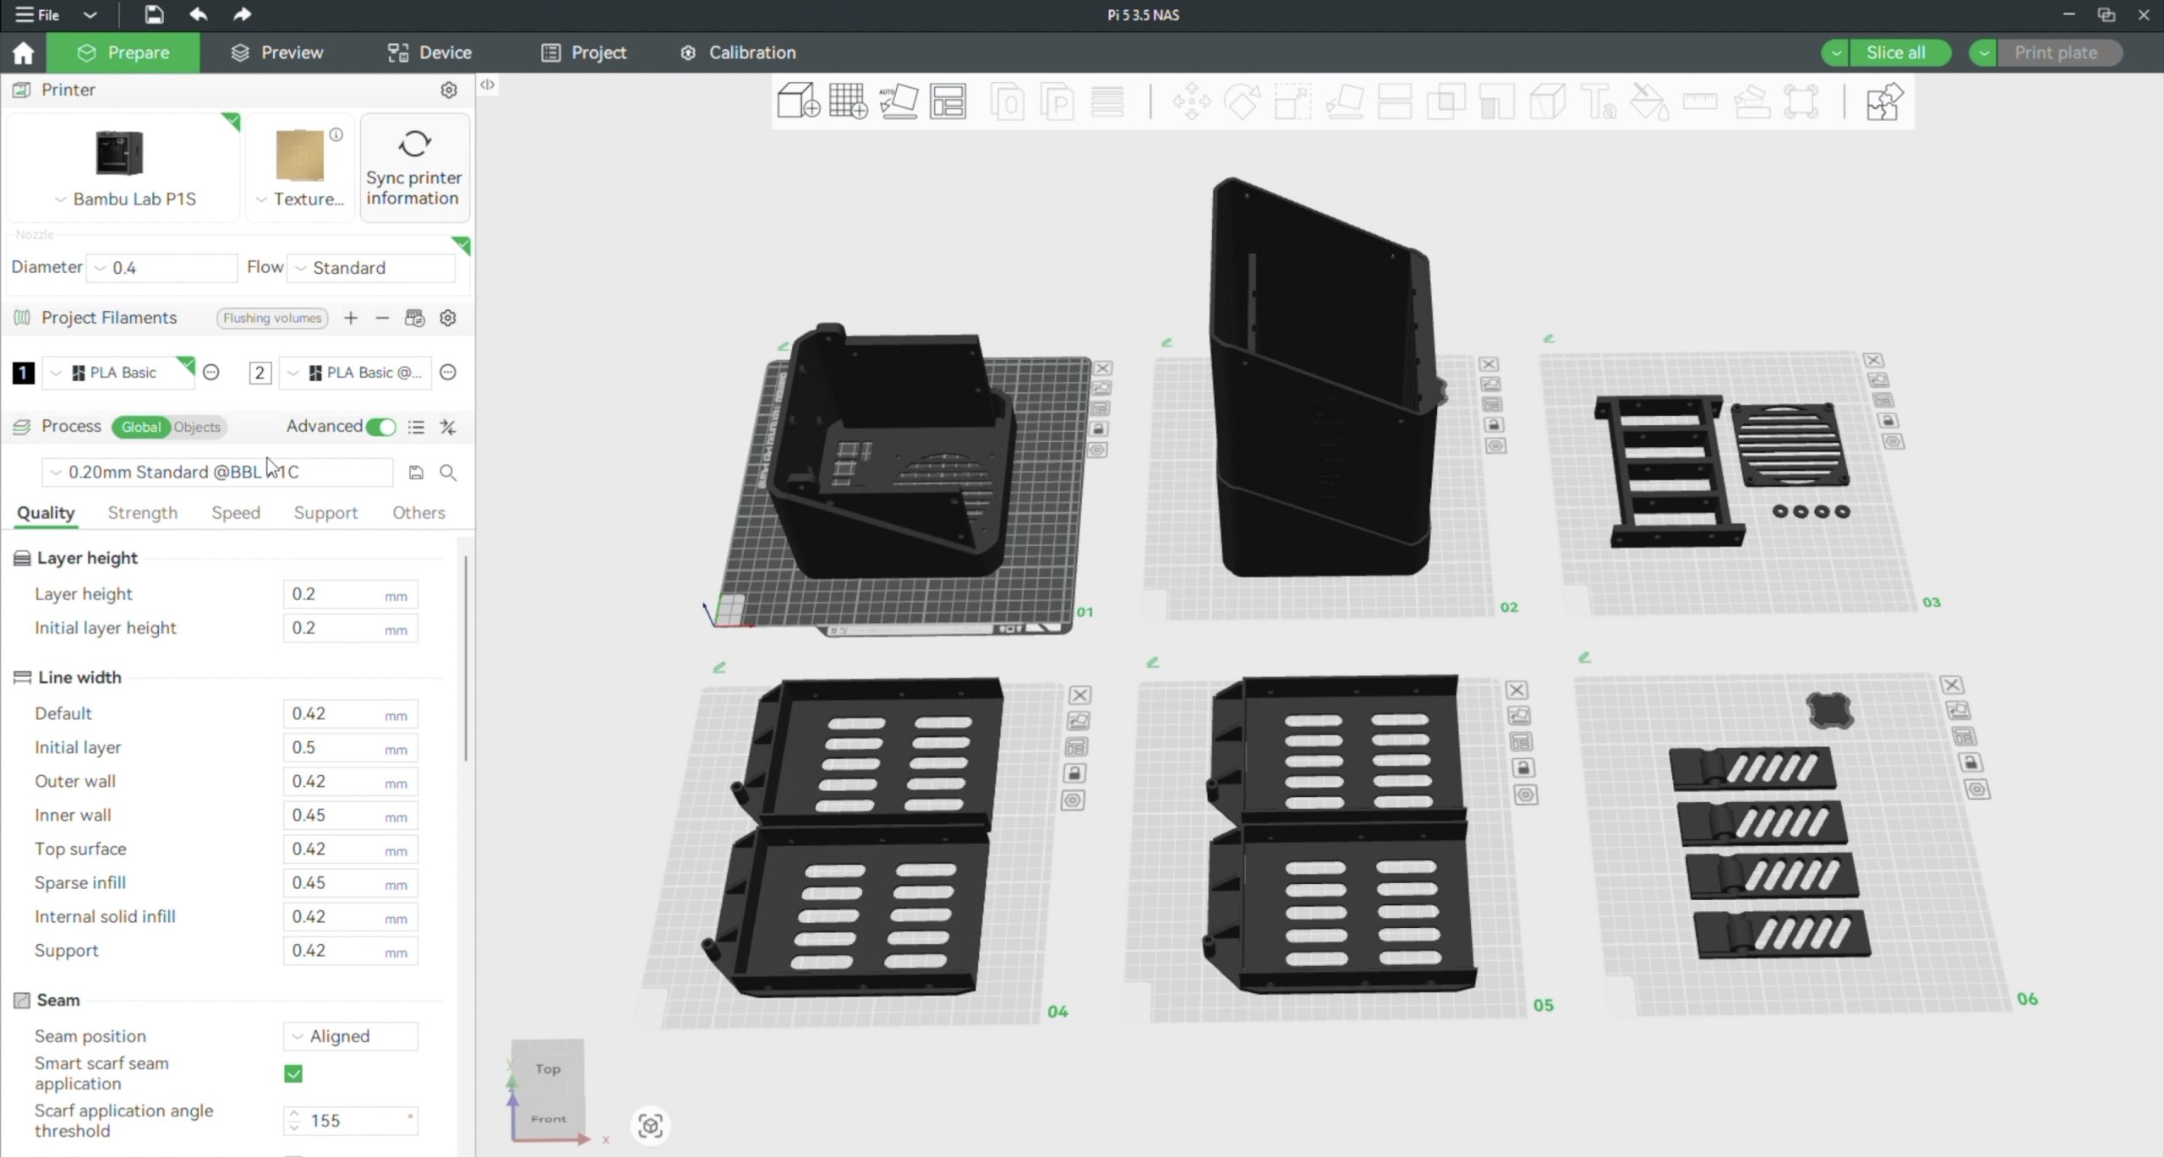Switch Process scope to Objects
The width and height of the screenshot is (2164, 1157).
coord(197,427)
